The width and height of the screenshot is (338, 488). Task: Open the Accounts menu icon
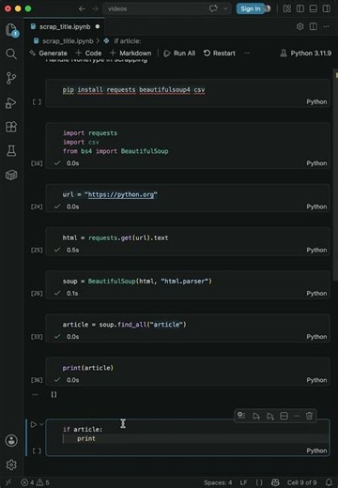[11, 440]
